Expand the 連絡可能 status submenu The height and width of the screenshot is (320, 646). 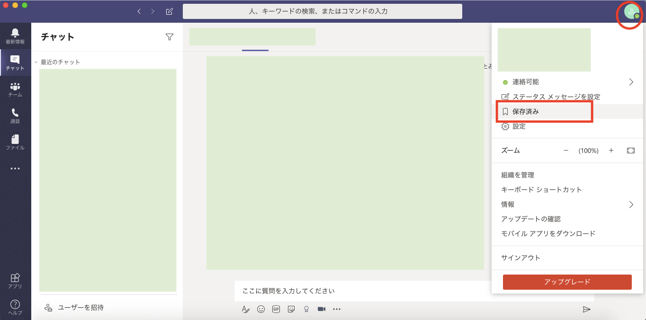coord(631,82)
